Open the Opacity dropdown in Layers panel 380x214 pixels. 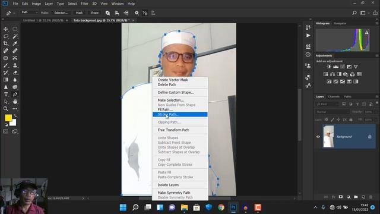[x=370, y=112]
